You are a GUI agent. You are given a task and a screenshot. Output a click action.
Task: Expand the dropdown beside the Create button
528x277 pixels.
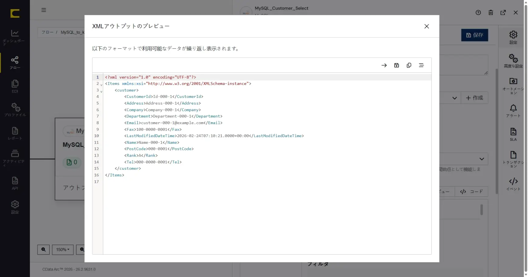(454, 98)
